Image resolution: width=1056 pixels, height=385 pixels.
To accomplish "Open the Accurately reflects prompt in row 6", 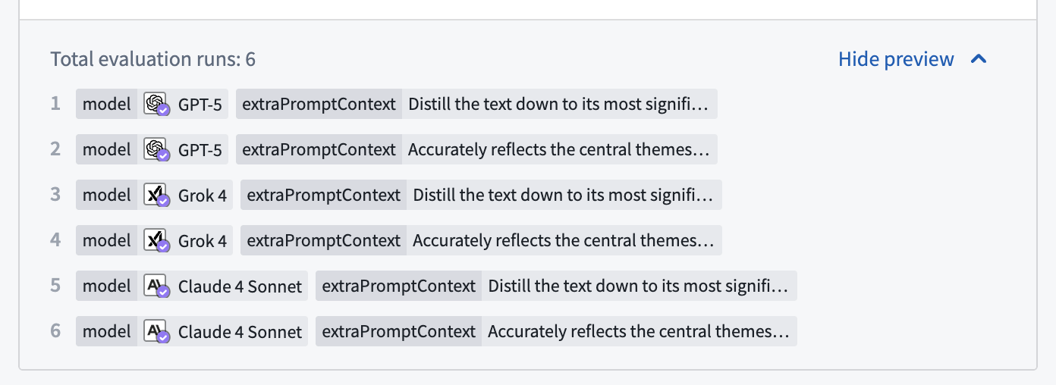I will pos(638,332).
